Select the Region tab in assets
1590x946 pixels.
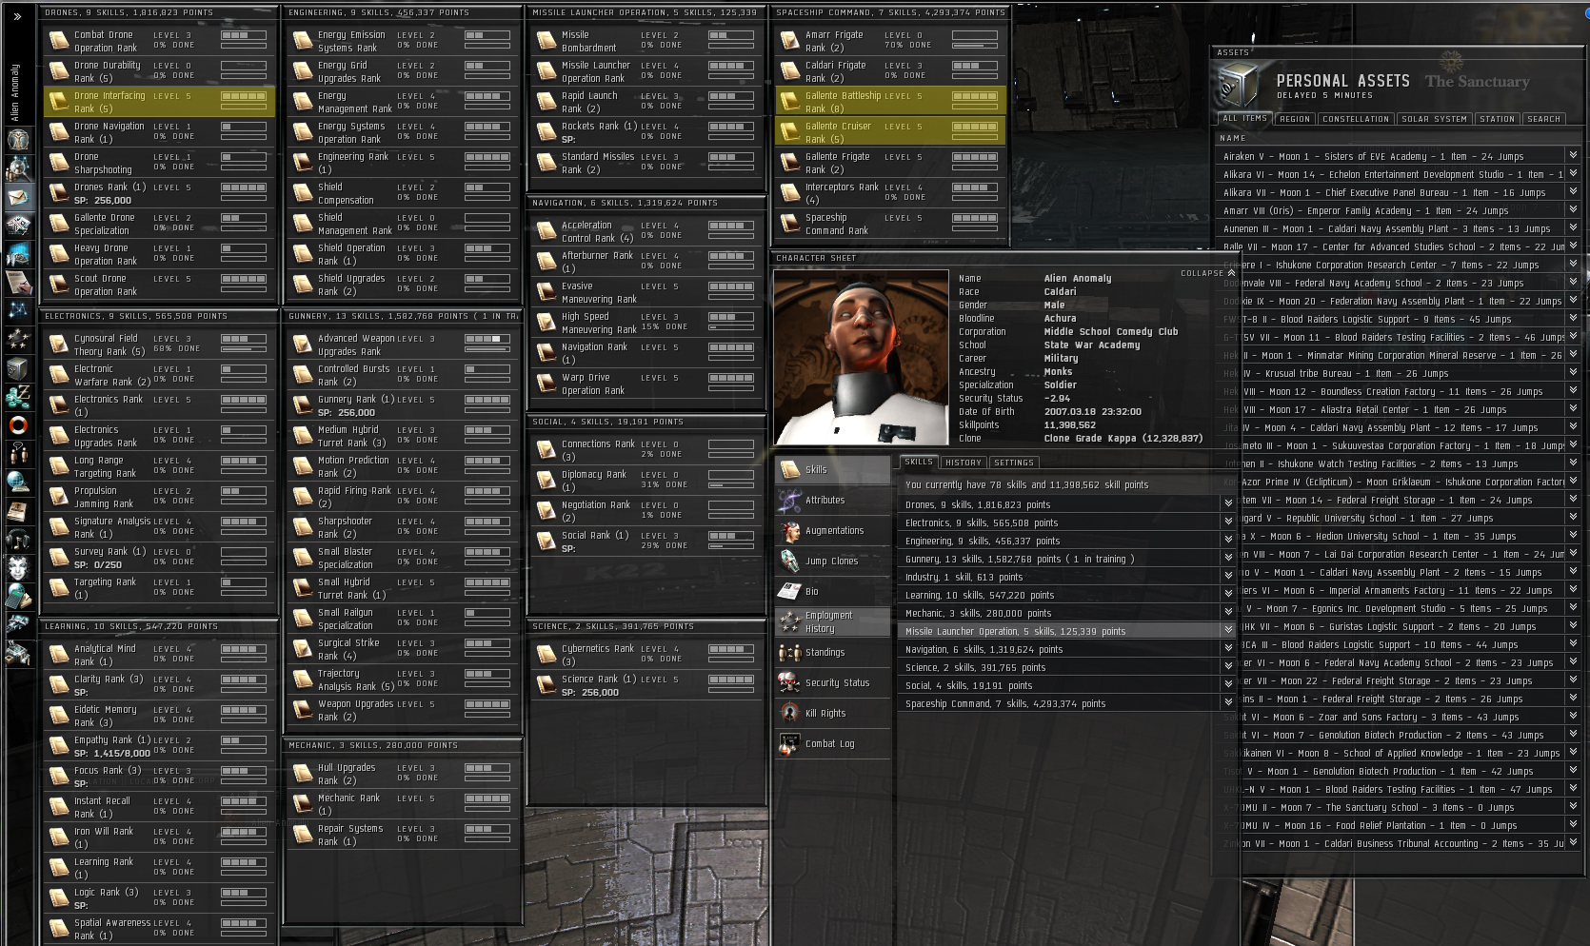coord(1295,119)
